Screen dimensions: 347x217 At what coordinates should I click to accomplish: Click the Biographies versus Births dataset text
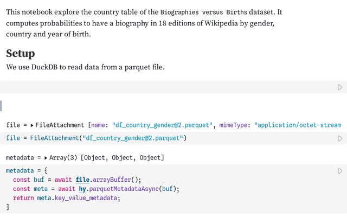204,12
